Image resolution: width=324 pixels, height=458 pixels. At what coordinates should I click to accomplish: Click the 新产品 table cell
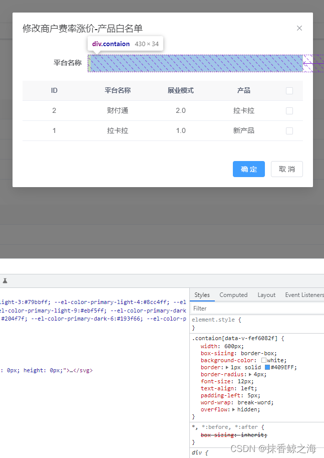[243, 130]
